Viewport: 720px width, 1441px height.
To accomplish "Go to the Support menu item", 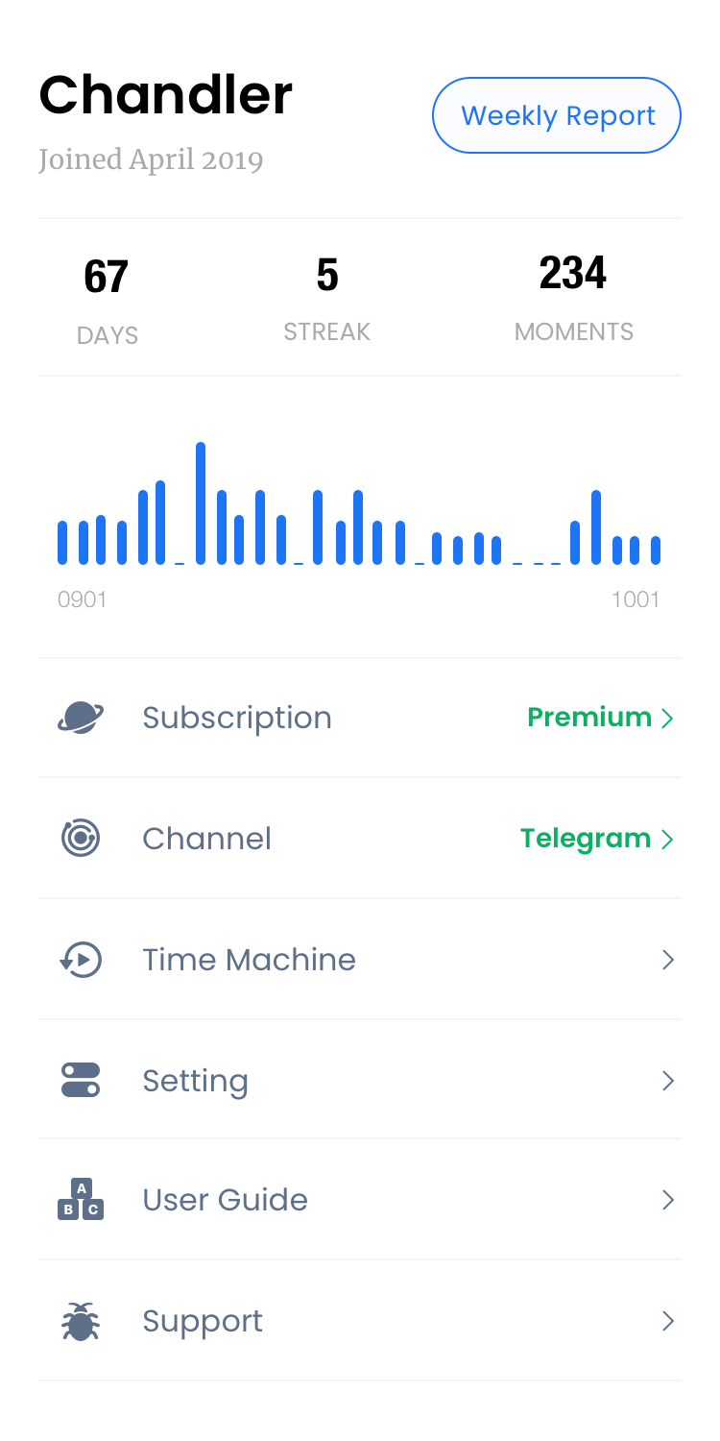I will (203, 1321).
